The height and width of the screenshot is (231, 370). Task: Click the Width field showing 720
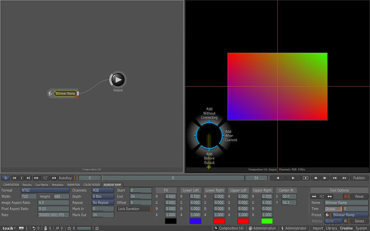coord(29,196)
